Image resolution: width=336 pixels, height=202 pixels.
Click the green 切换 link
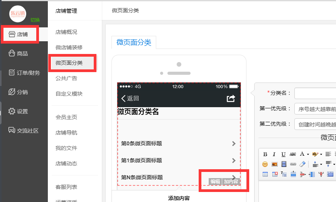pyautogui.click(x=35, y=20)
